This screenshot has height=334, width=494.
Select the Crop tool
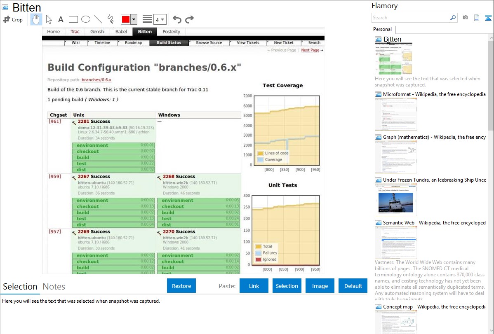coord(13,19)
